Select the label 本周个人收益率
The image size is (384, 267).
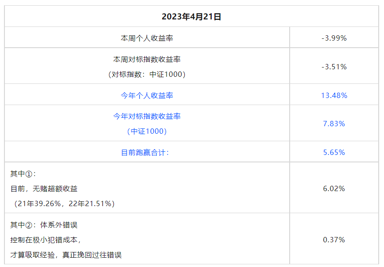(x=147, y=38)
